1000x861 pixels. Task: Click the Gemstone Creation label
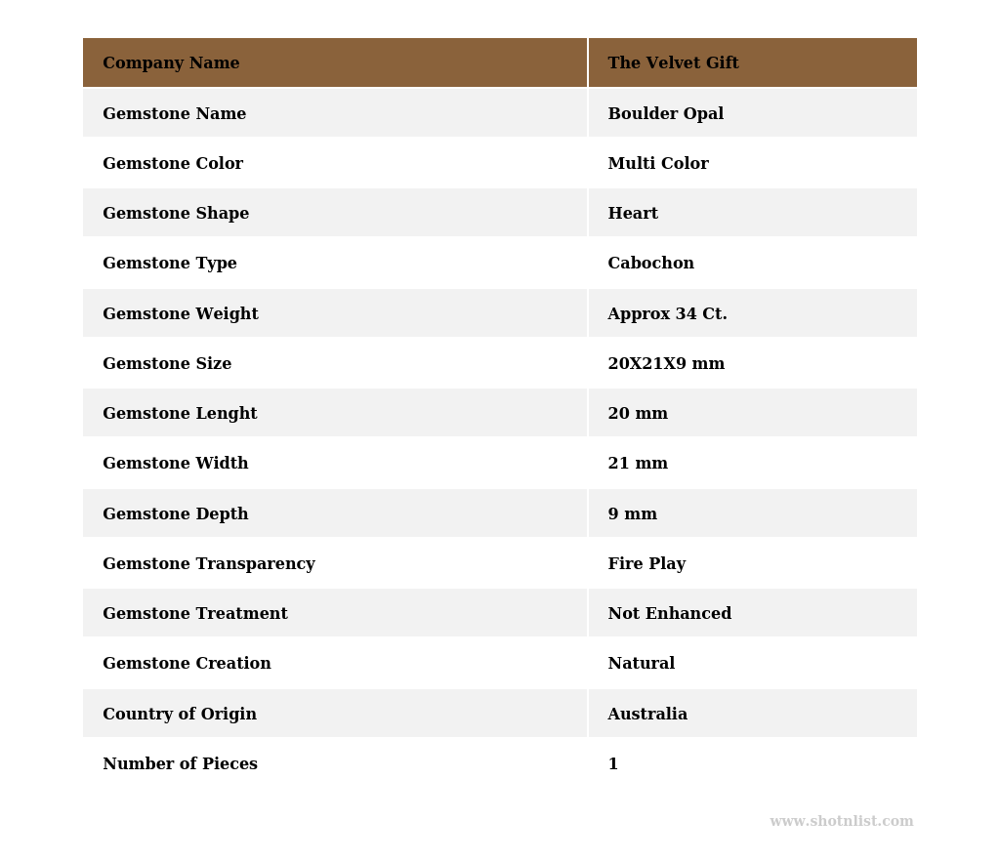[x=187, y=664]
